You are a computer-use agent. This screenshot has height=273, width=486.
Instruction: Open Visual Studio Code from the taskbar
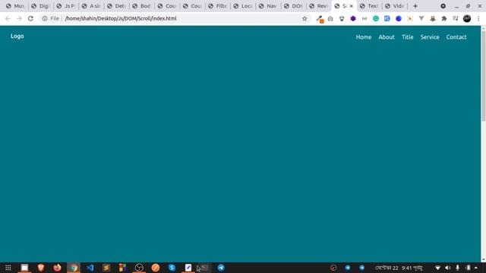click(90, 268)
